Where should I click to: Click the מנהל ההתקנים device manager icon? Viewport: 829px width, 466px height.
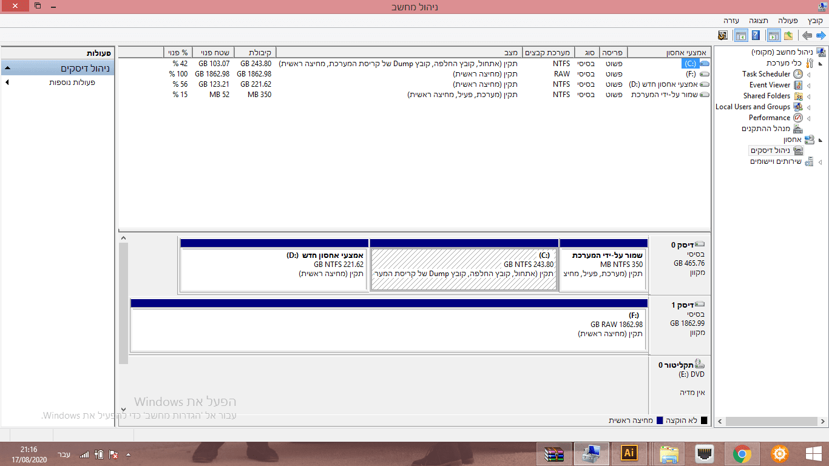pyautogui.click(x=798, y=129)
